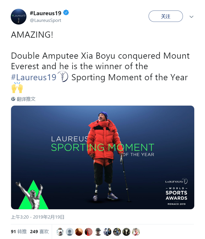
Task: Click the 翻译推文 translate link
Action: 26,99
